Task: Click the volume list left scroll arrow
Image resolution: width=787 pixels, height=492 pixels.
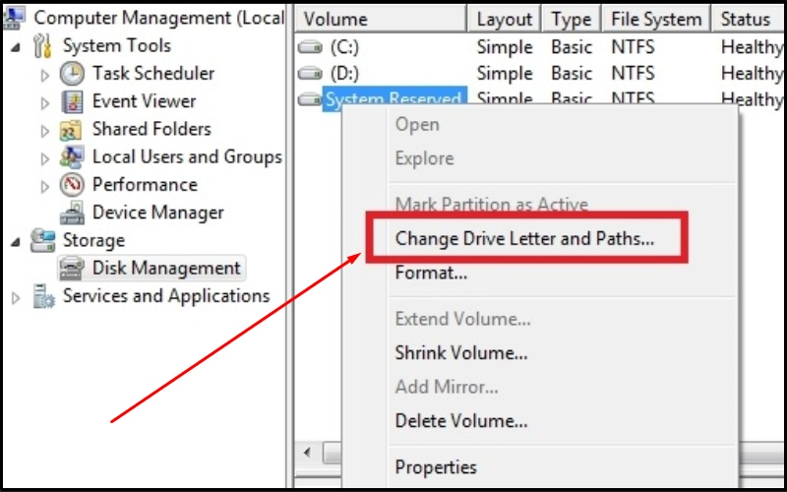Action: point(307,453)
